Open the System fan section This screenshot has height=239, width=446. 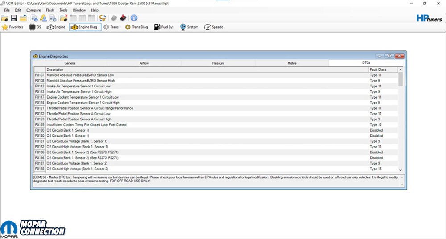(189, 27)
